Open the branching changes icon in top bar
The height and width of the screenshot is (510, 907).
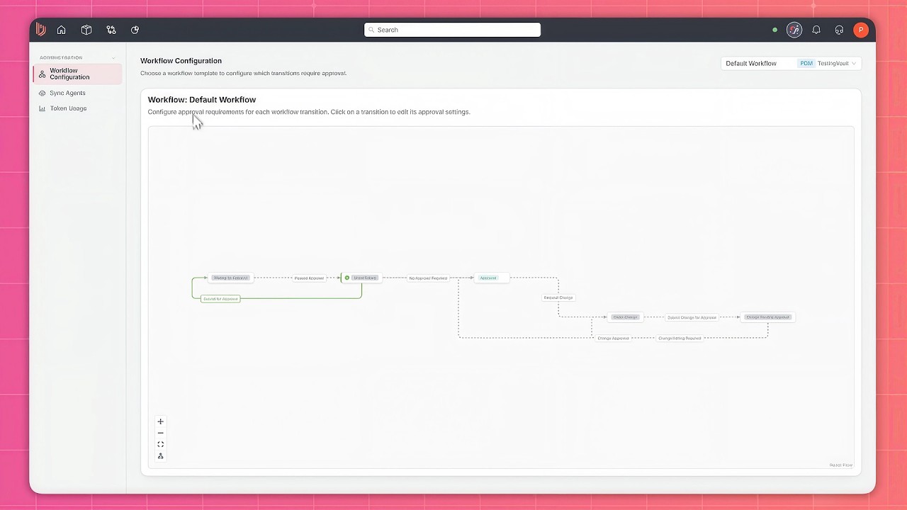(x=111, y=30)
